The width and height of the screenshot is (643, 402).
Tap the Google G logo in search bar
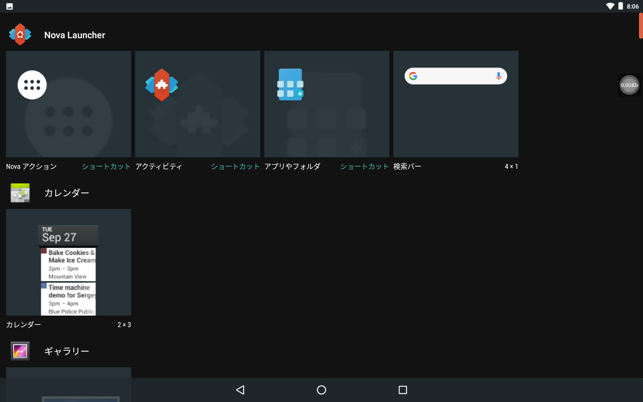coord(413,76)
